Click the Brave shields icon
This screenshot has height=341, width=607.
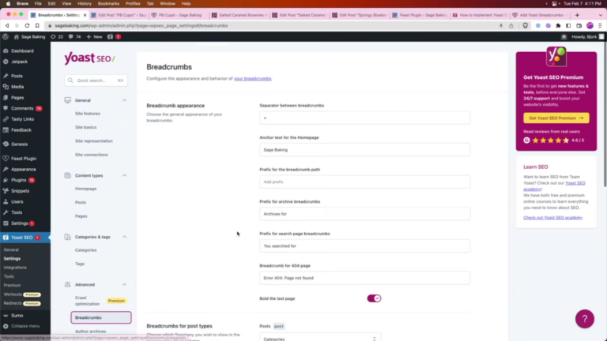pyautogui.click(x=525, y=25)
